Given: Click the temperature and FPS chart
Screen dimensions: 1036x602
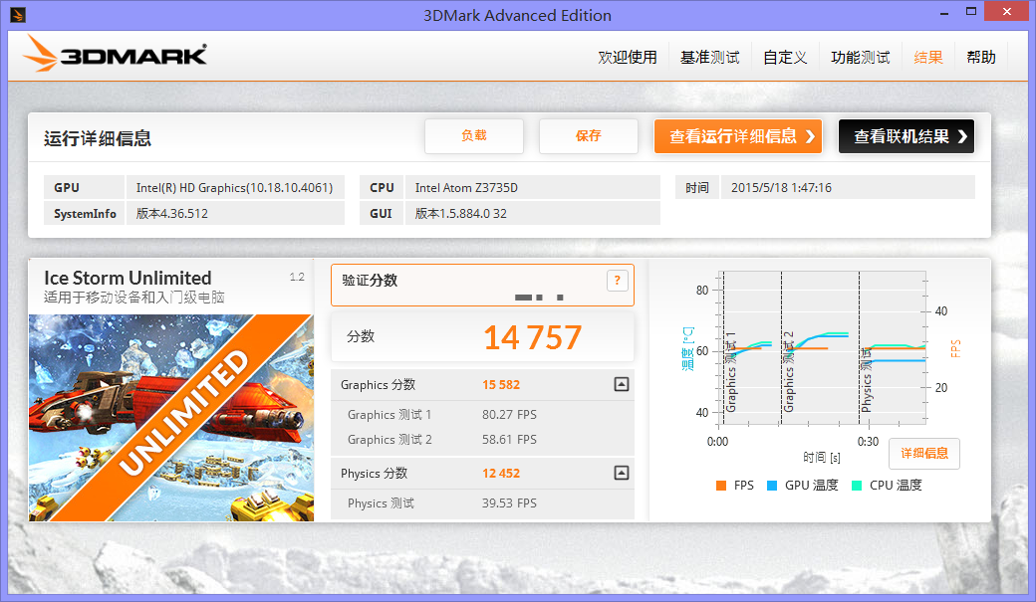Looking at the screenshot, I should pyautogui.click(x=823, y=348).
